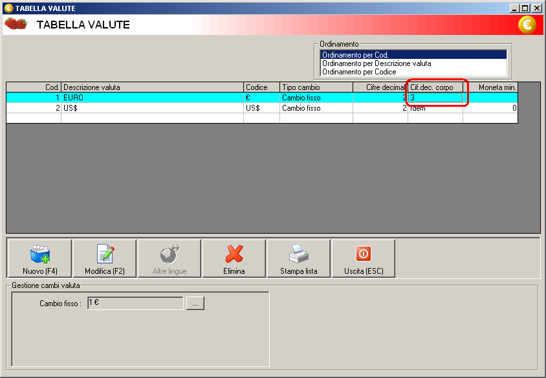
Task: Click the Descrizione valuta column header
Action: coord(152,87)
